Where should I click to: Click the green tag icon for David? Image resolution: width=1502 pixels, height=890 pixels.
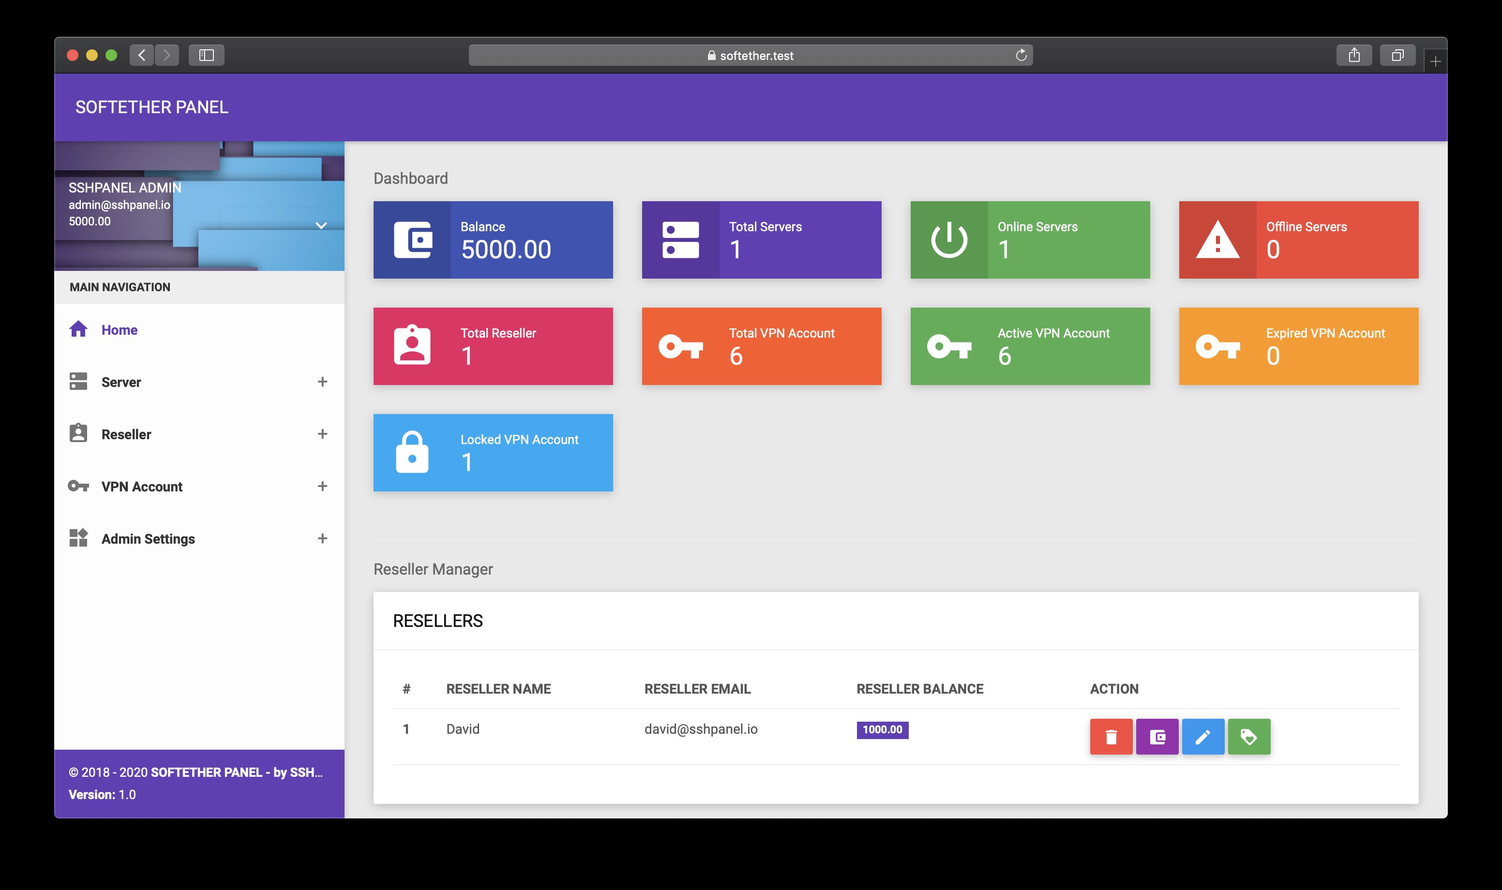[x=1249, y=737]
